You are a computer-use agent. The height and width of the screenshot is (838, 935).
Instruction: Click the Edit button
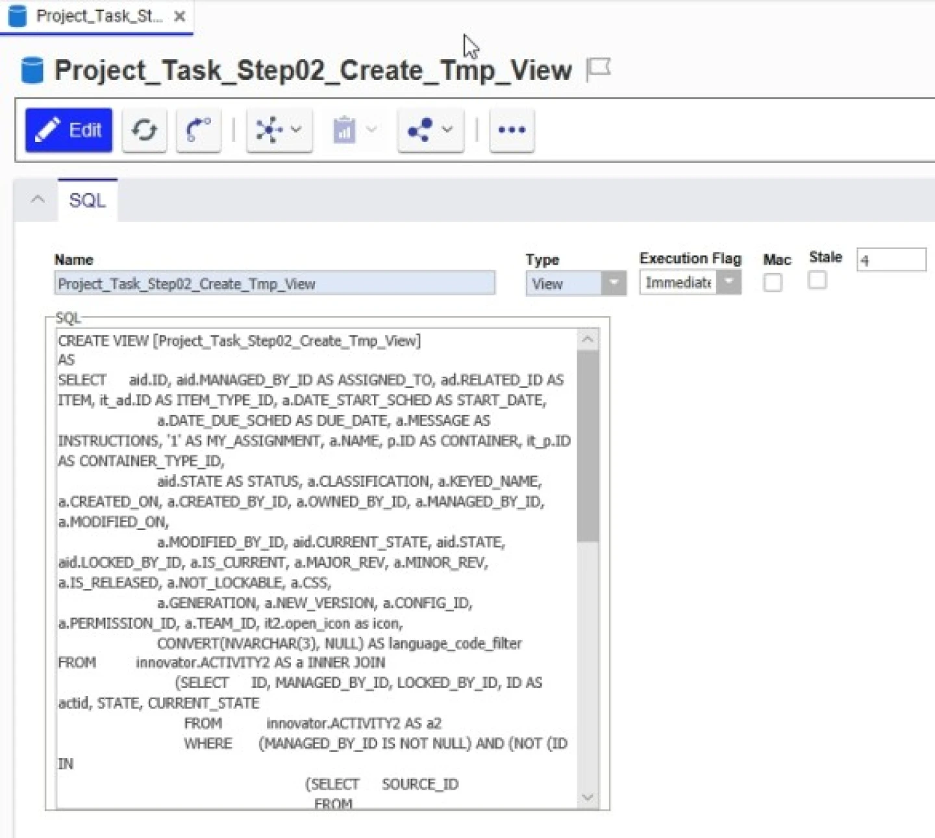coord(68,130)
